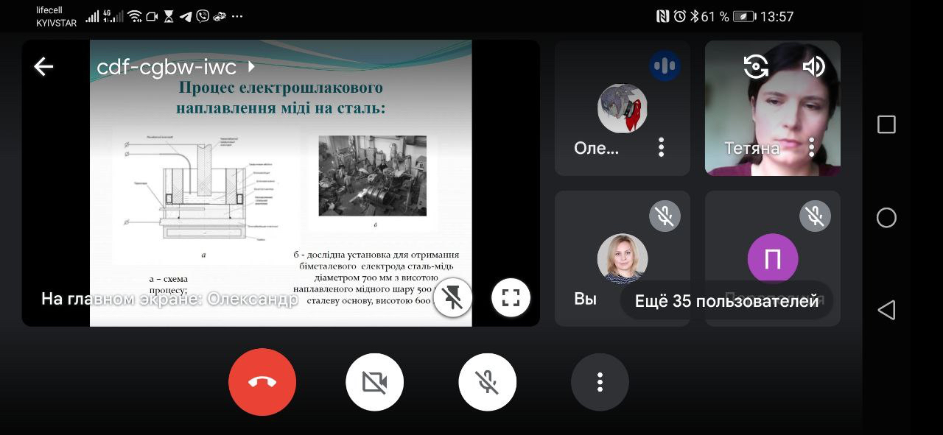Tap the caption На главном экране: Олександр
943x435 pixels.
click(x=169, y=299)
